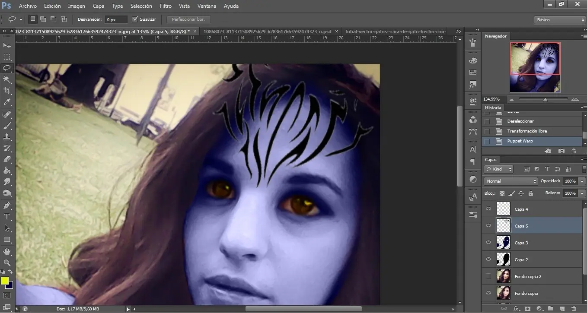Image resolution: width=587 pixels, height=313 pixels.
Task: Open the Opacidad slider dropdown arrow
Action: 582,181
